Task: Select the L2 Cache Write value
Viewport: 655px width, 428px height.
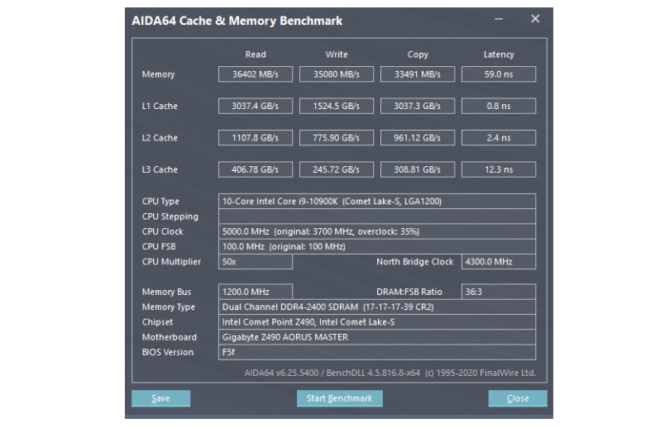Action: click(336, 138)
